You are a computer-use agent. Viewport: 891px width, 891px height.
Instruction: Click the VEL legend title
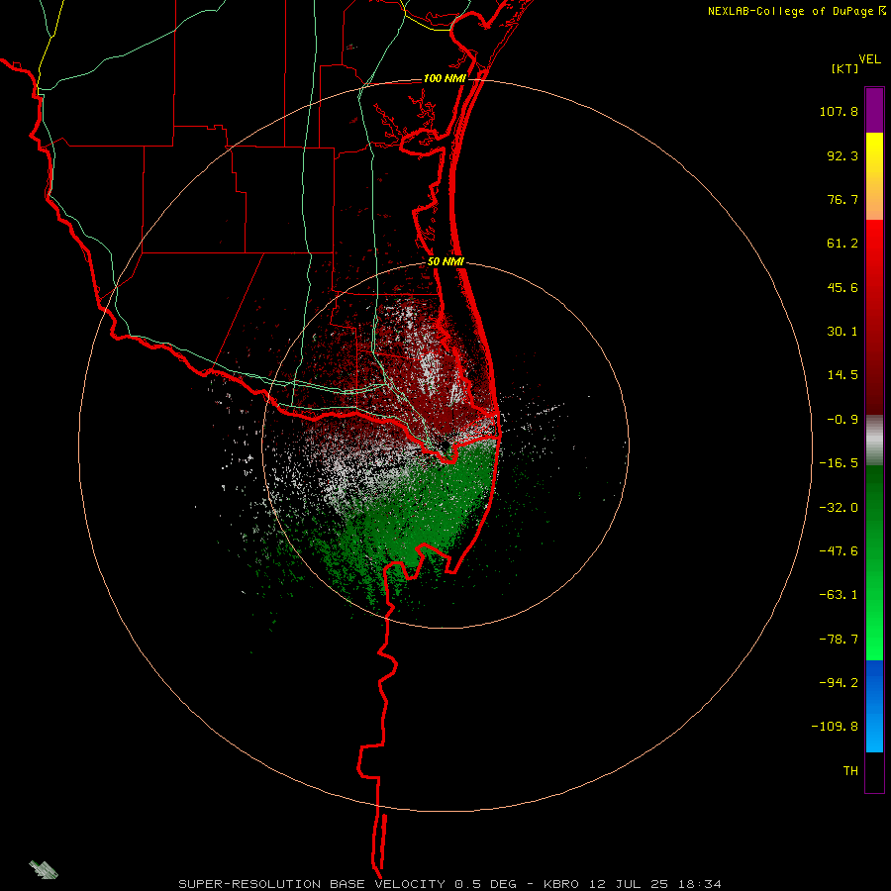[869, 58]
